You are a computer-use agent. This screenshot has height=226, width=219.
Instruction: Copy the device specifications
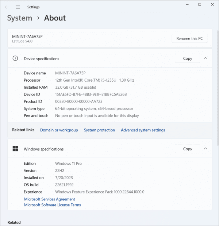pos(187,58)
